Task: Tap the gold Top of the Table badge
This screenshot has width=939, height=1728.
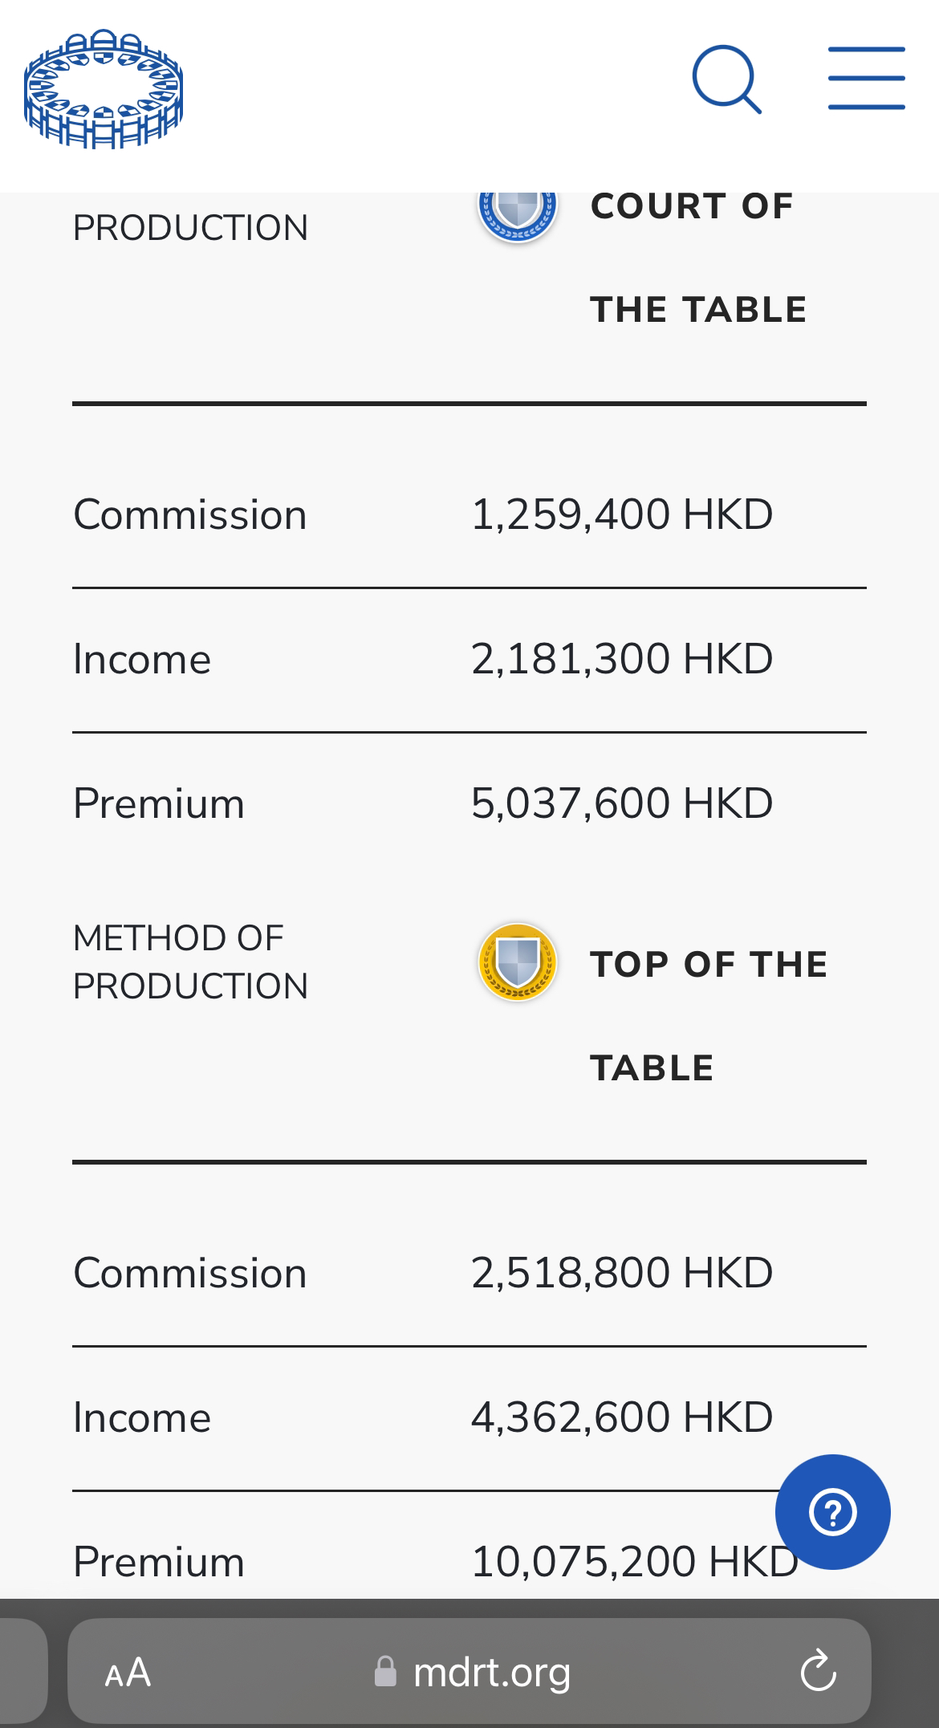Action: pos(518,962)
